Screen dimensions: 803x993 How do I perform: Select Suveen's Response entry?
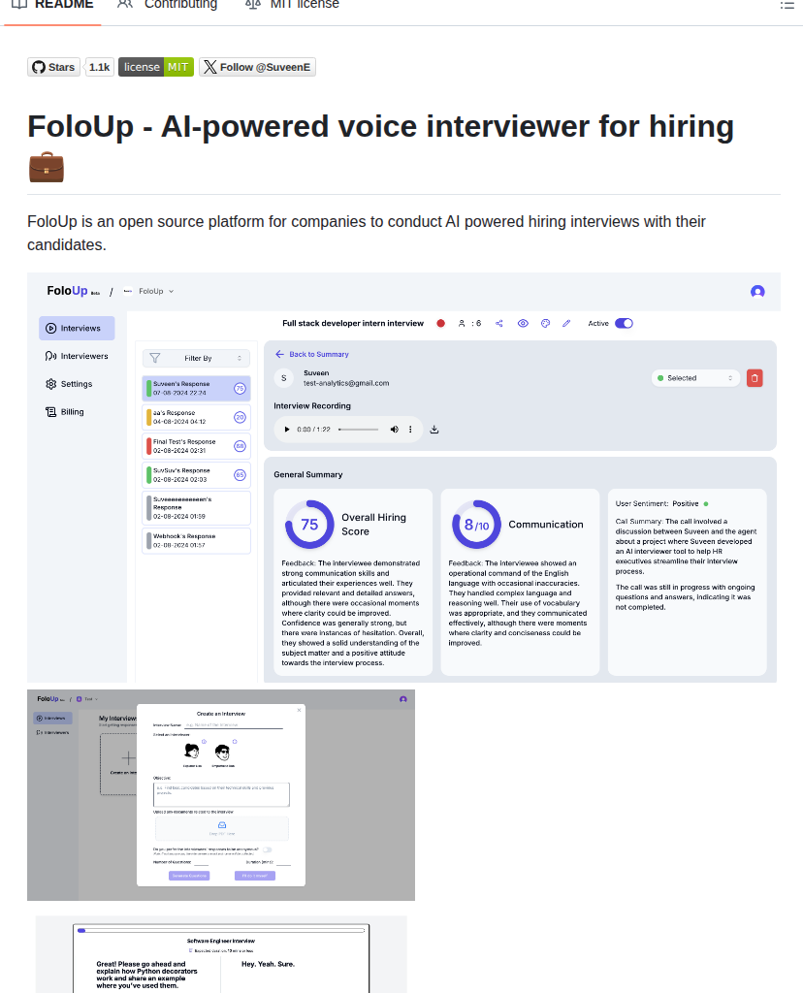[x=196, y=388]
